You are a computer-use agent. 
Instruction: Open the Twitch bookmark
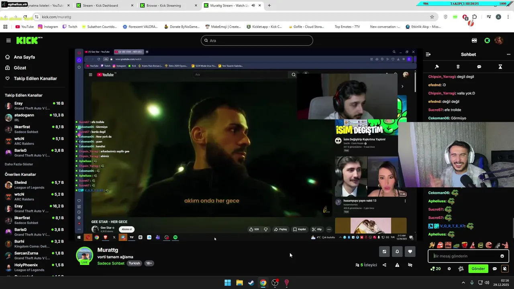70,27
